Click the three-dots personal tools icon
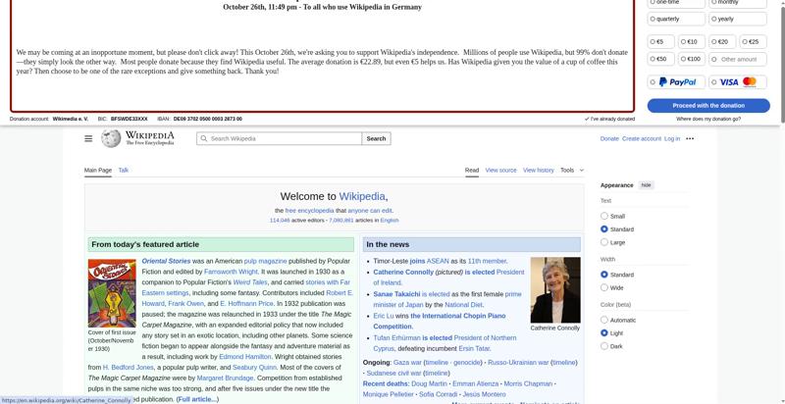This screenshot has height=404, width=785. click(x=690, y=139)
